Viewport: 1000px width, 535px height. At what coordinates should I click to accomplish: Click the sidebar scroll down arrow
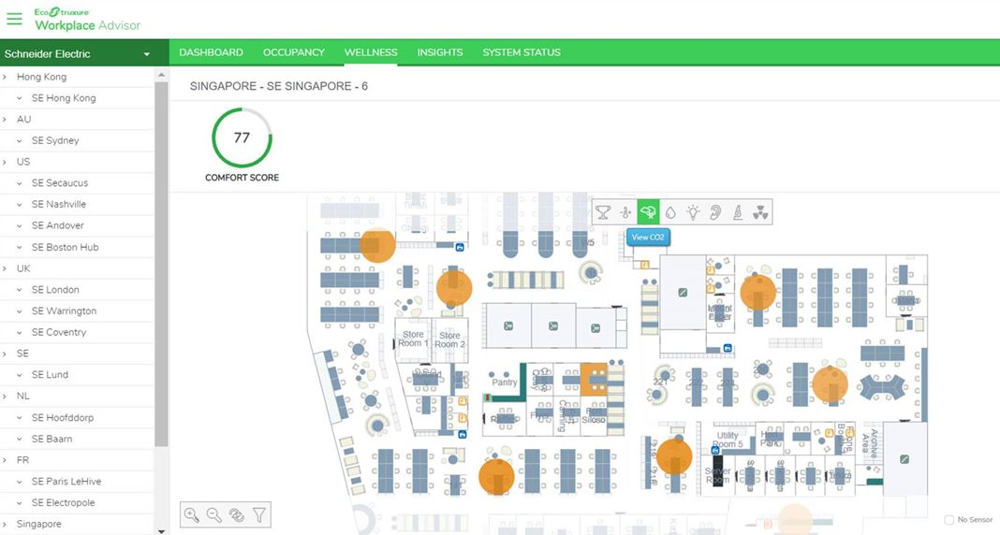161,530
